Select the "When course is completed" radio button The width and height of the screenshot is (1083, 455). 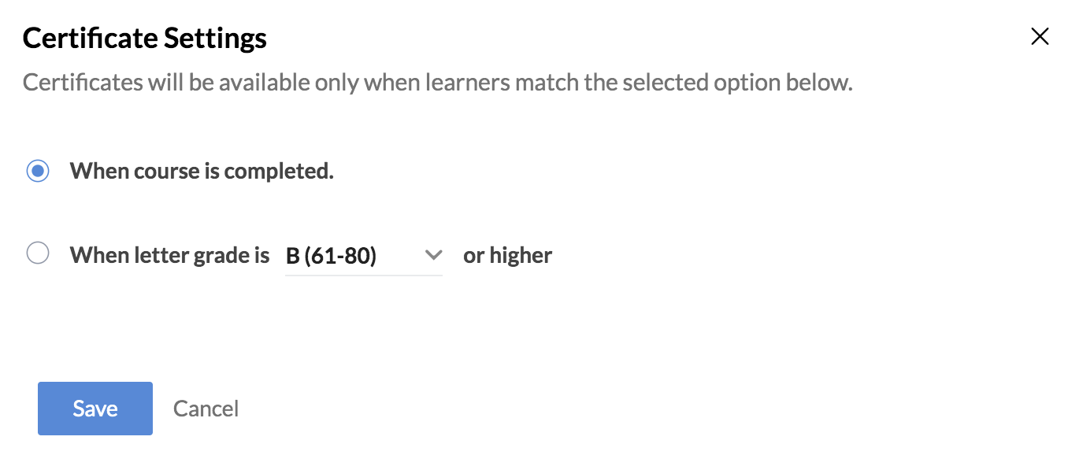pos(38,171)
